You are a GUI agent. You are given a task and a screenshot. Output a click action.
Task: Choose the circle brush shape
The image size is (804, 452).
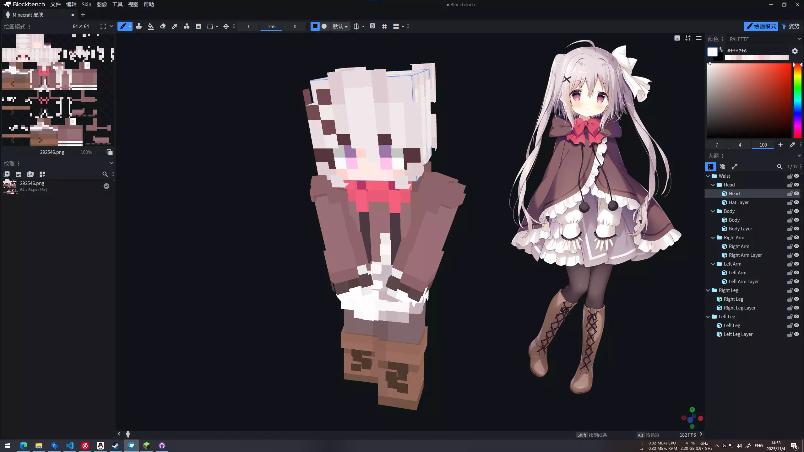[324, 26]
